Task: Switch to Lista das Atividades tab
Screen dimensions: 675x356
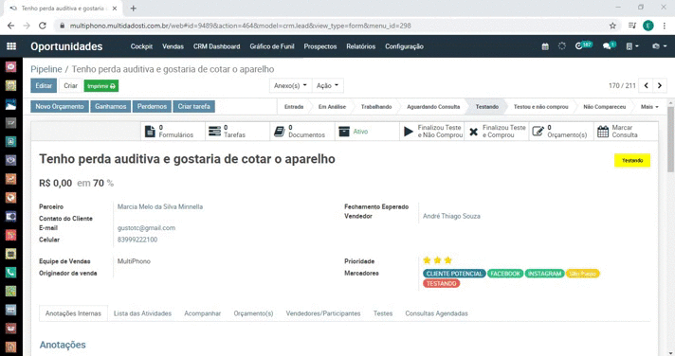Action: point(142,313)
